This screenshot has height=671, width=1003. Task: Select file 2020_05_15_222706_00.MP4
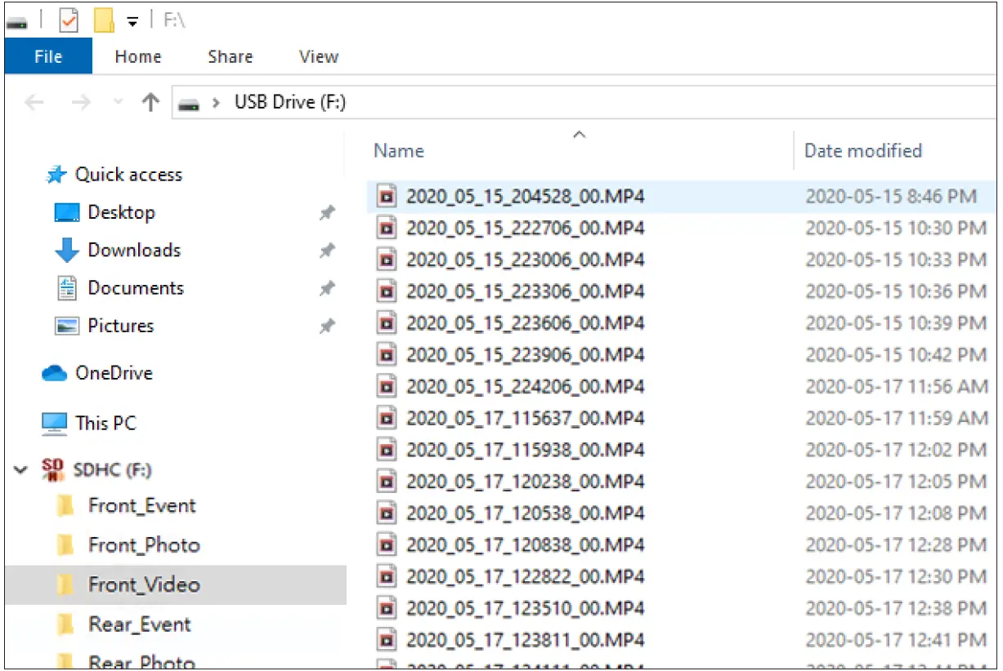[x=525, y=228]
